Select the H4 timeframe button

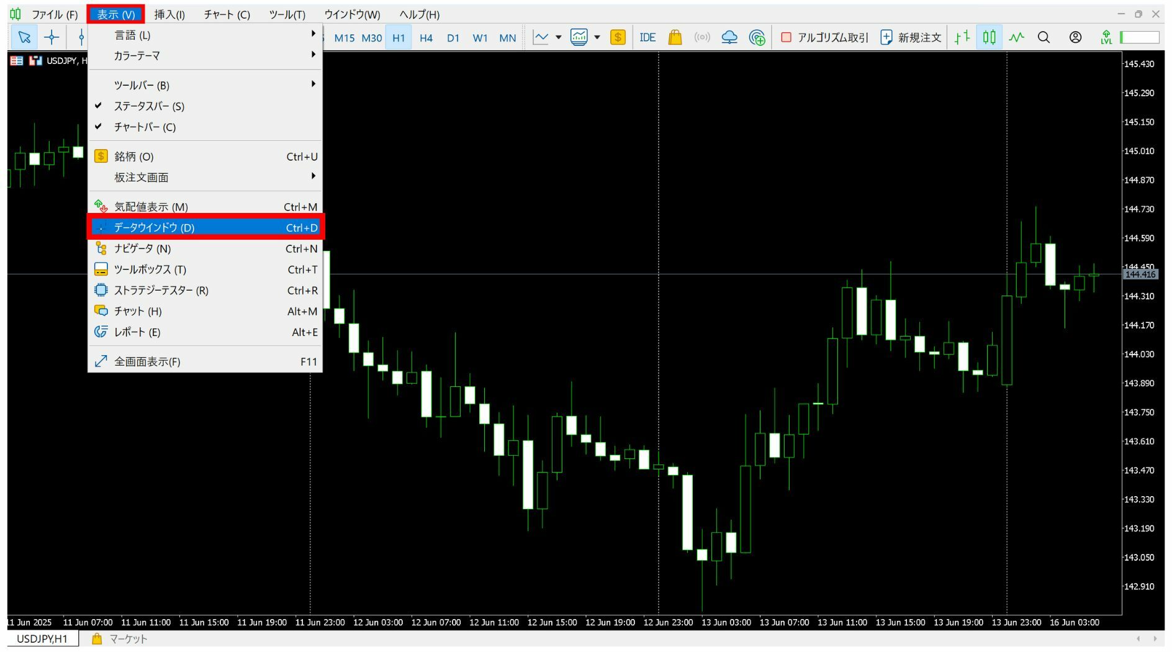tap(426, 38)
